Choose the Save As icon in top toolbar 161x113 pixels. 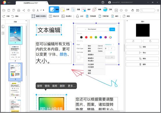pos(14,10)
